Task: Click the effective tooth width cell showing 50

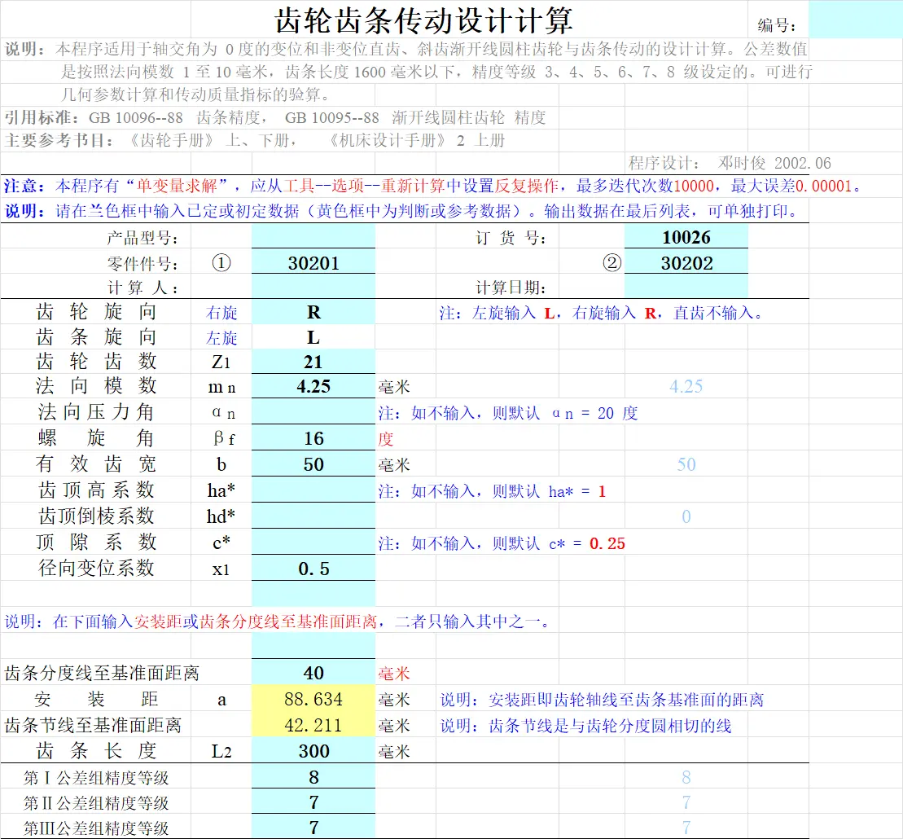Action: 313,465
